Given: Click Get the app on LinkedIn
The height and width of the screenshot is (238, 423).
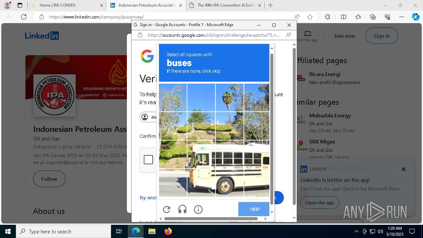Looking at the screenshot, I should pyautogui.click(x=308, y=36).
